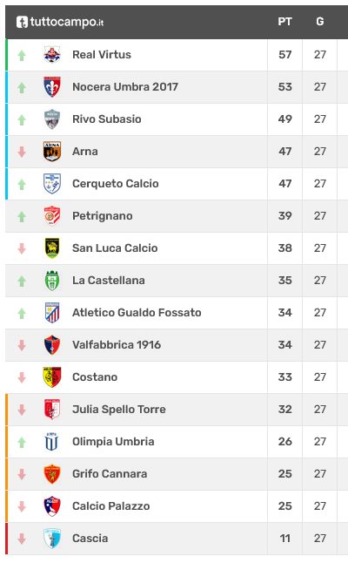Click Real Virtus points value 57
The width and height of the screenshot is (348, 563).
[x=284, y=55]
